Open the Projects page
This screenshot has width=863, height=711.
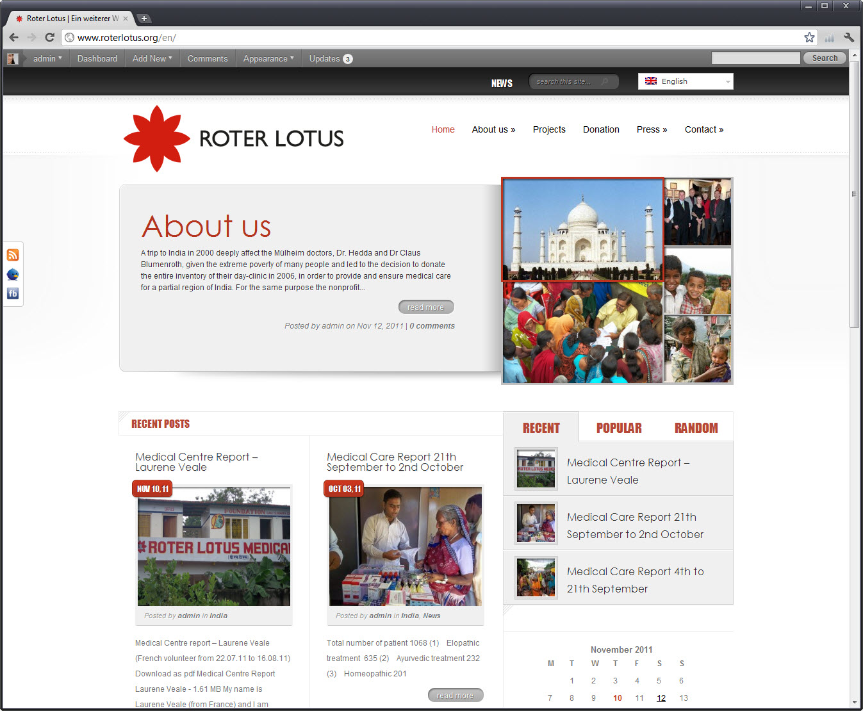(x=549, y=129)
